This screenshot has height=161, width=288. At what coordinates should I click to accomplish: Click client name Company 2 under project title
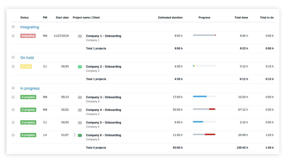click(93, 71)
